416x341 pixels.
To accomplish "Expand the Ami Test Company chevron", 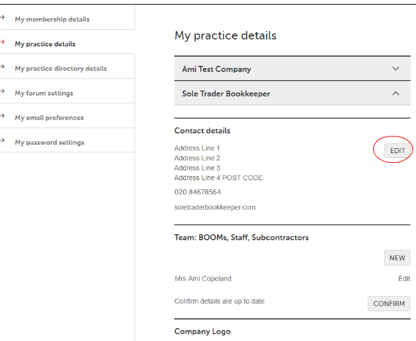I will (x=396, y=69).
